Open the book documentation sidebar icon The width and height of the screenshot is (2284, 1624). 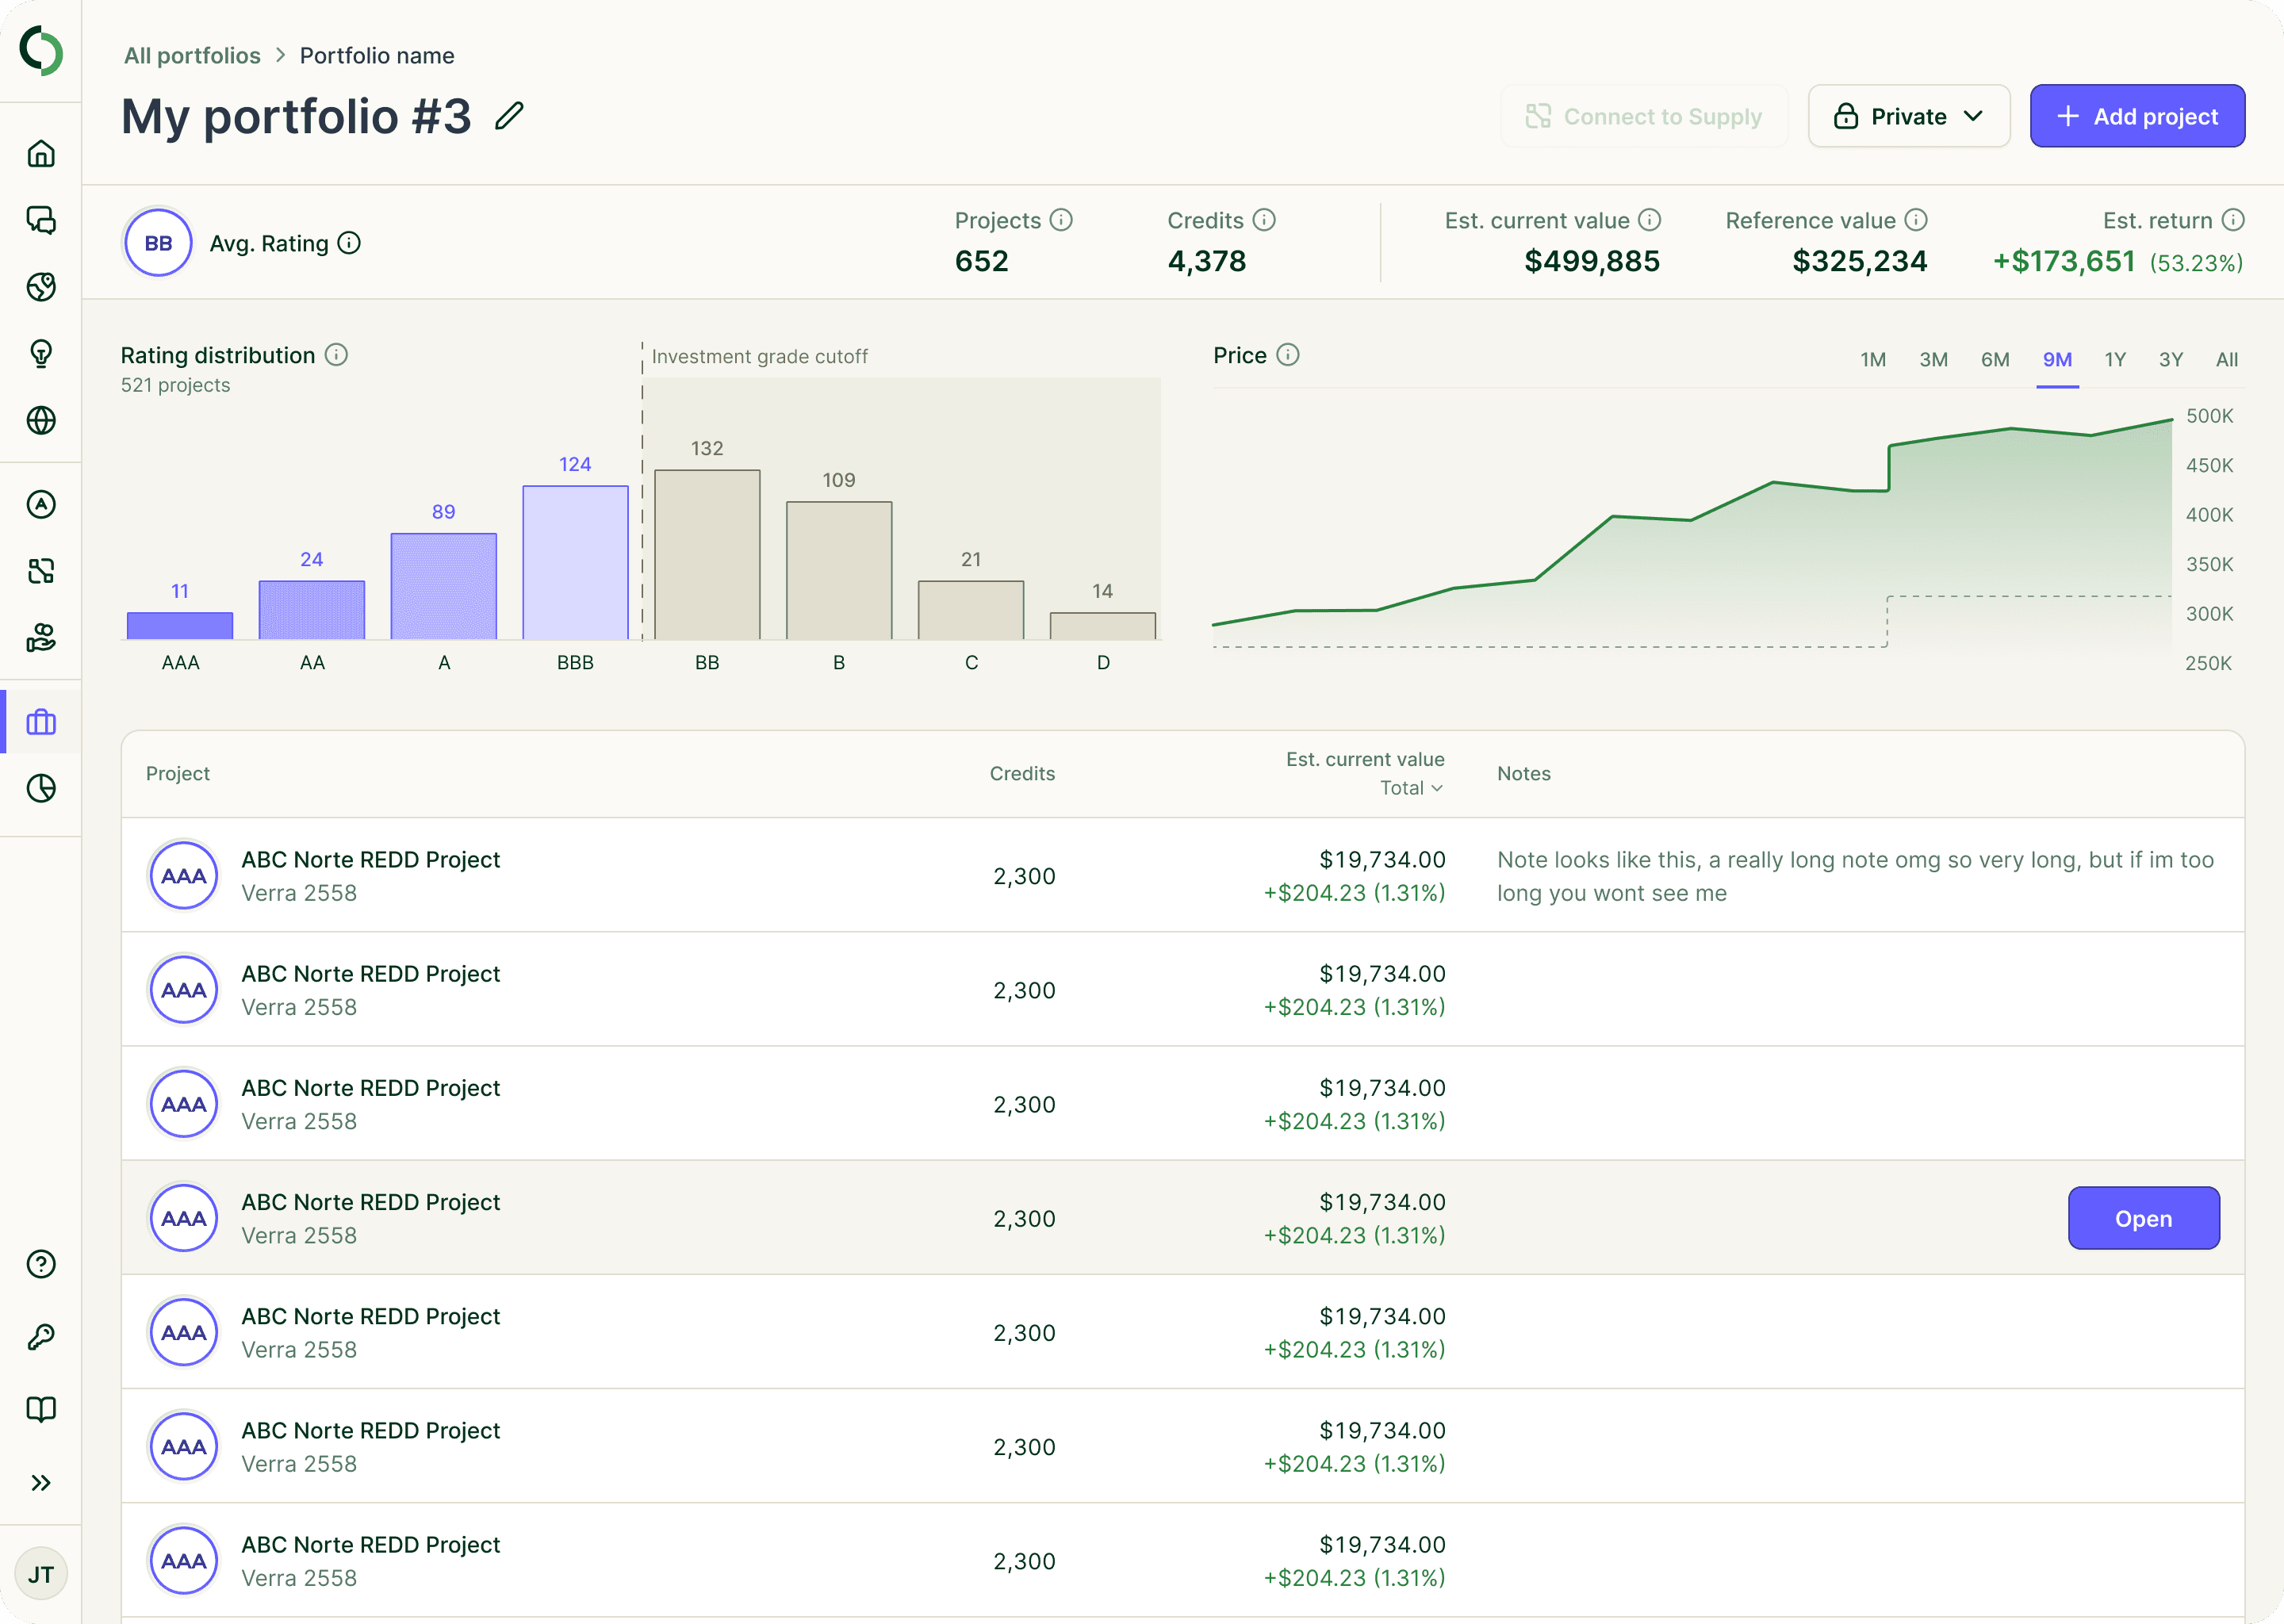click(41, 1409)
